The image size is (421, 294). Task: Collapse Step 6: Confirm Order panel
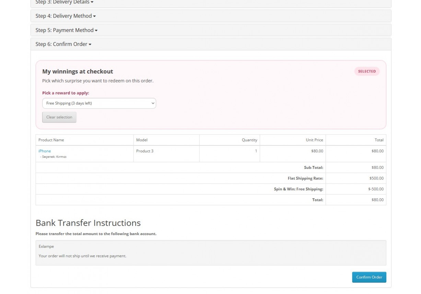tap(63, 44)
